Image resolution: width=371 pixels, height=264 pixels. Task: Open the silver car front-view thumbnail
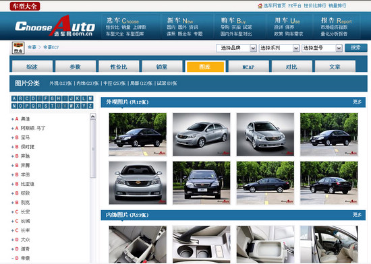click(138, 183)
